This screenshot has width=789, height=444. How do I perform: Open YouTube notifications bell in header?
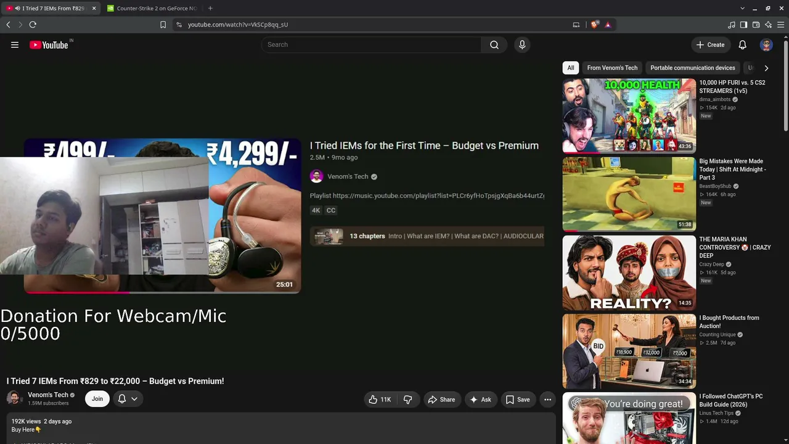coord(743,44)
